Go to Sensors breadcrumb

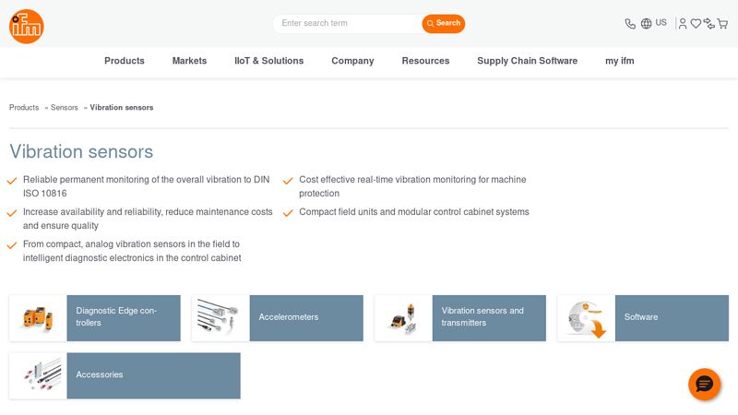coord(64,107)
